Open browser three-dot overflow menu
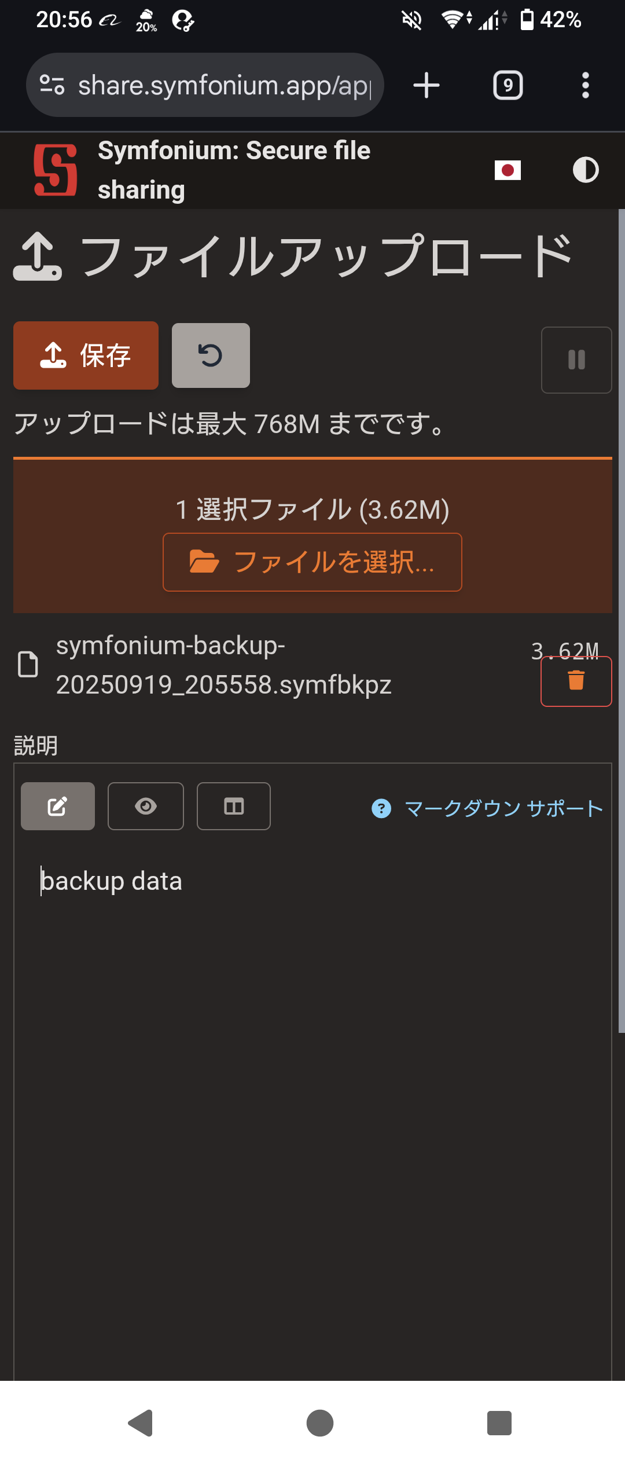 (585, 86)
